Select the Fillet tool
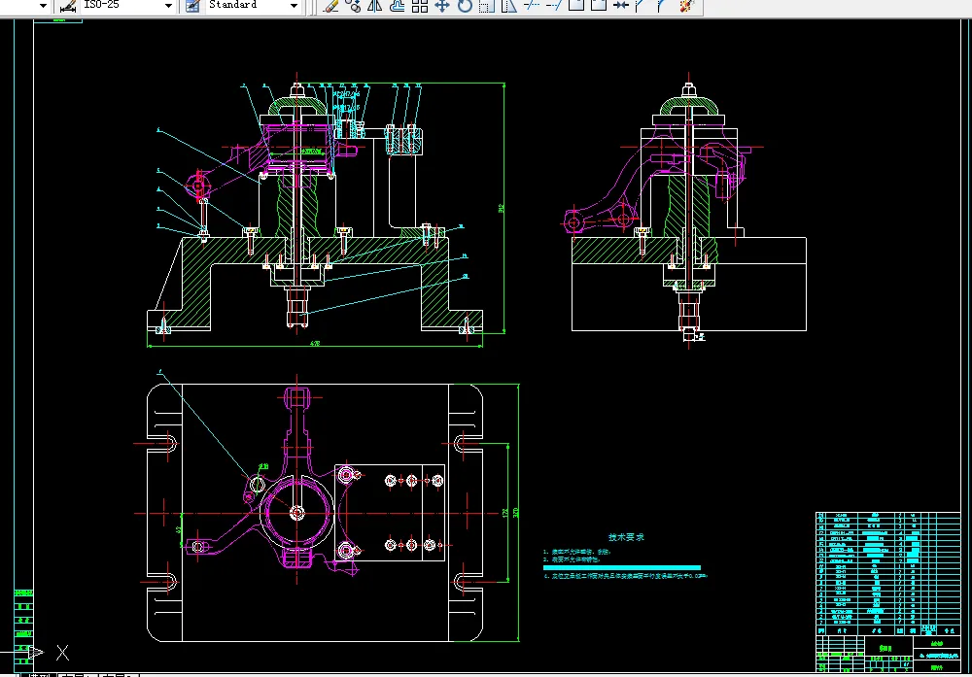The image size is (972, 677). 660,6
